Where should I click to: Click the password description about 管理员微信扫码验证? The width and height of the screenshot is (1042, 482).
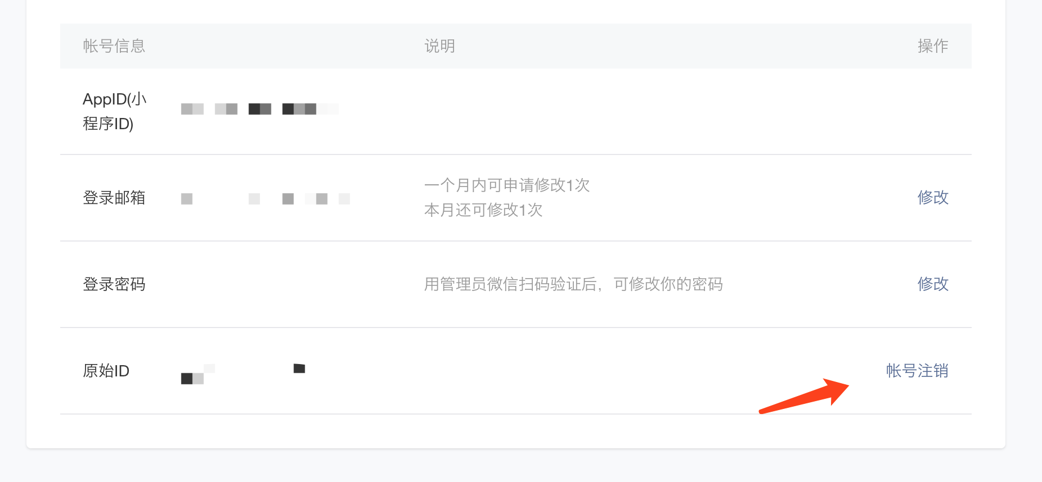(x=573, y=284)
